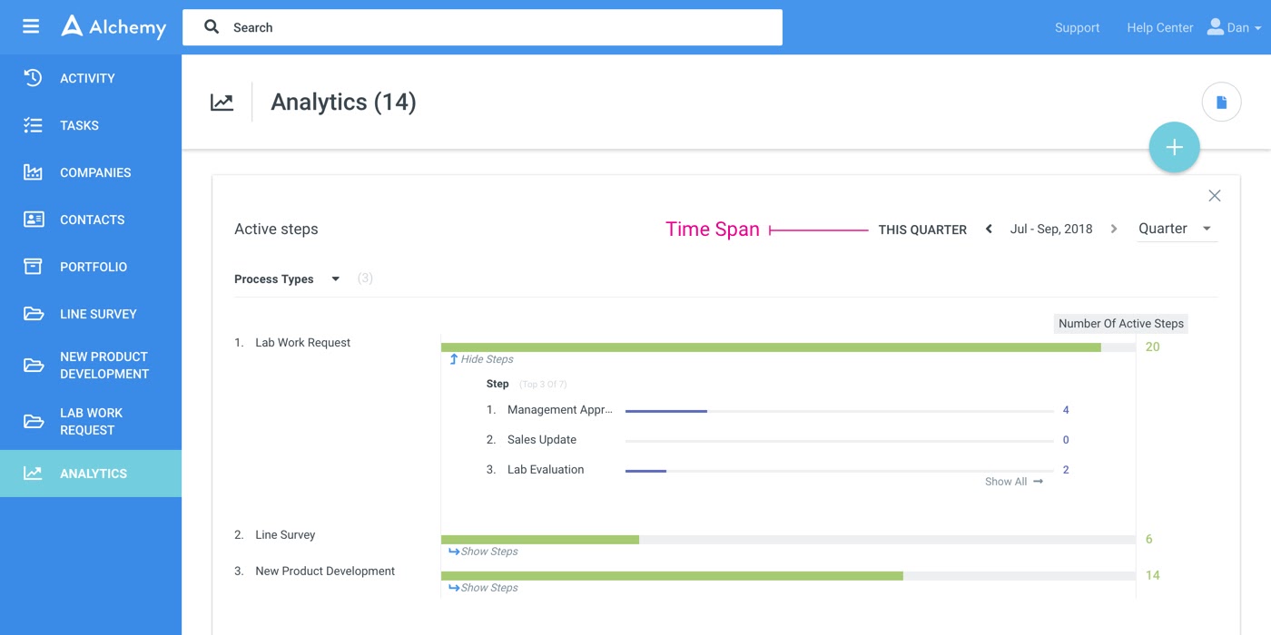The image size is (1271, 635).
Task: Click the Analytics header chart icon
Action: pyautogui.click(x=222, y=103)
